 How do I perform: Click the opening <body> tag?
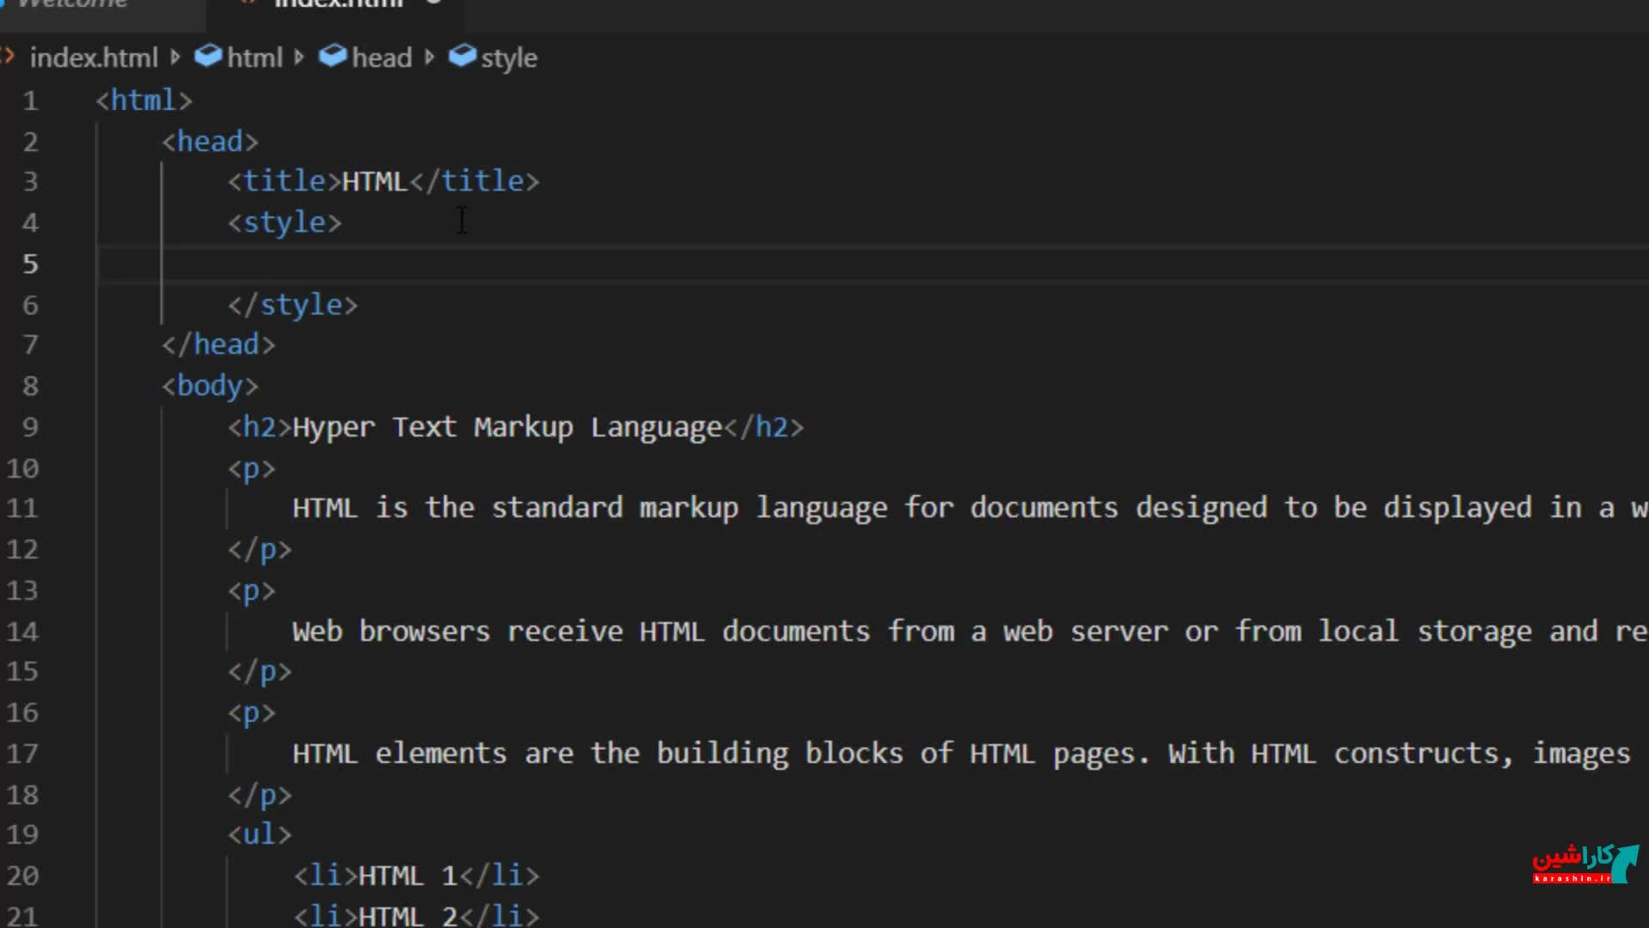[210, 386]
